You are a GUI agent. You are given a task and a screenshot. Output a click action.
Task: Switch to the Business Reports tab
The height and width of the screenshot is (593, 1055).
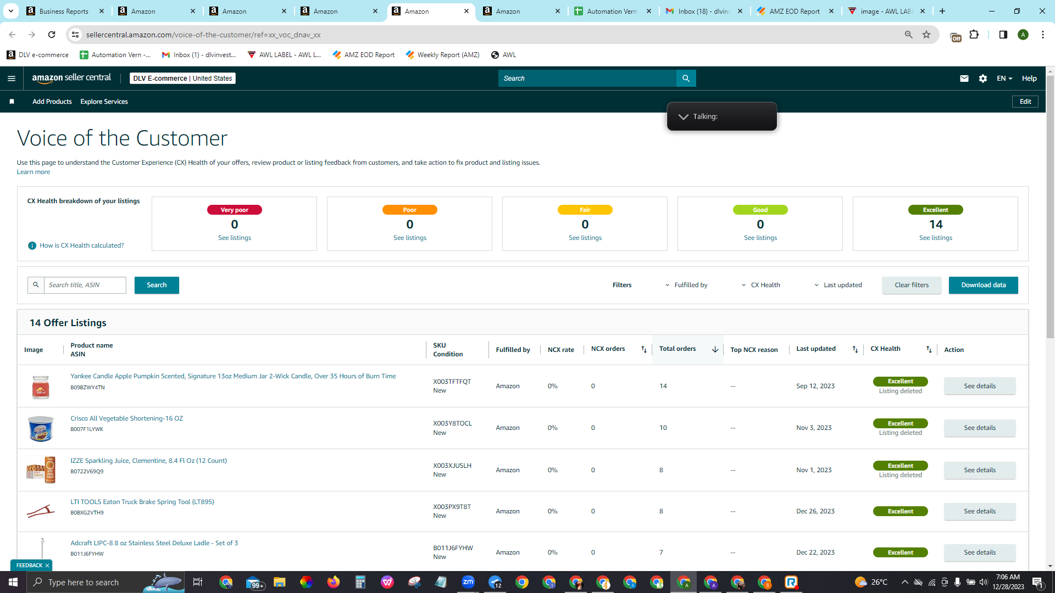65,11
